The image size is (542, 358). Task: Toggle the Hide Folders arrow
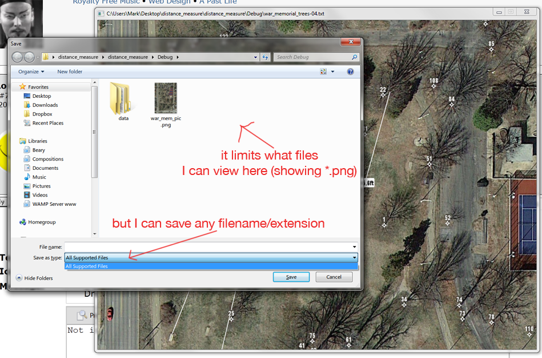click(19, 278)
